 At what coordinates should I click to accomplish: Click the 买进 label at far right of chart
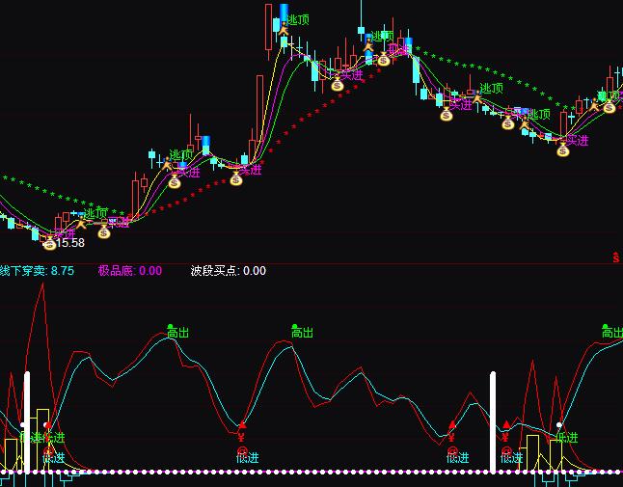[x=577, y=141]
